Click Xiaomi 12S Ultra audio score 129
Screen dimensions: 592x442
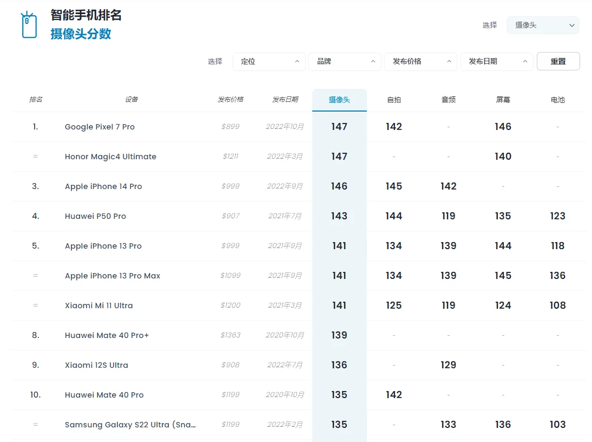[449, 365]
